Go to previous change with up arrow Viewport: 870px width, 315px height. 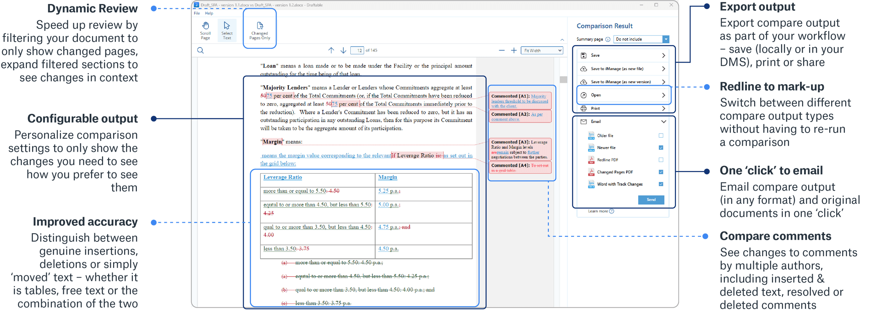[331, 50]
